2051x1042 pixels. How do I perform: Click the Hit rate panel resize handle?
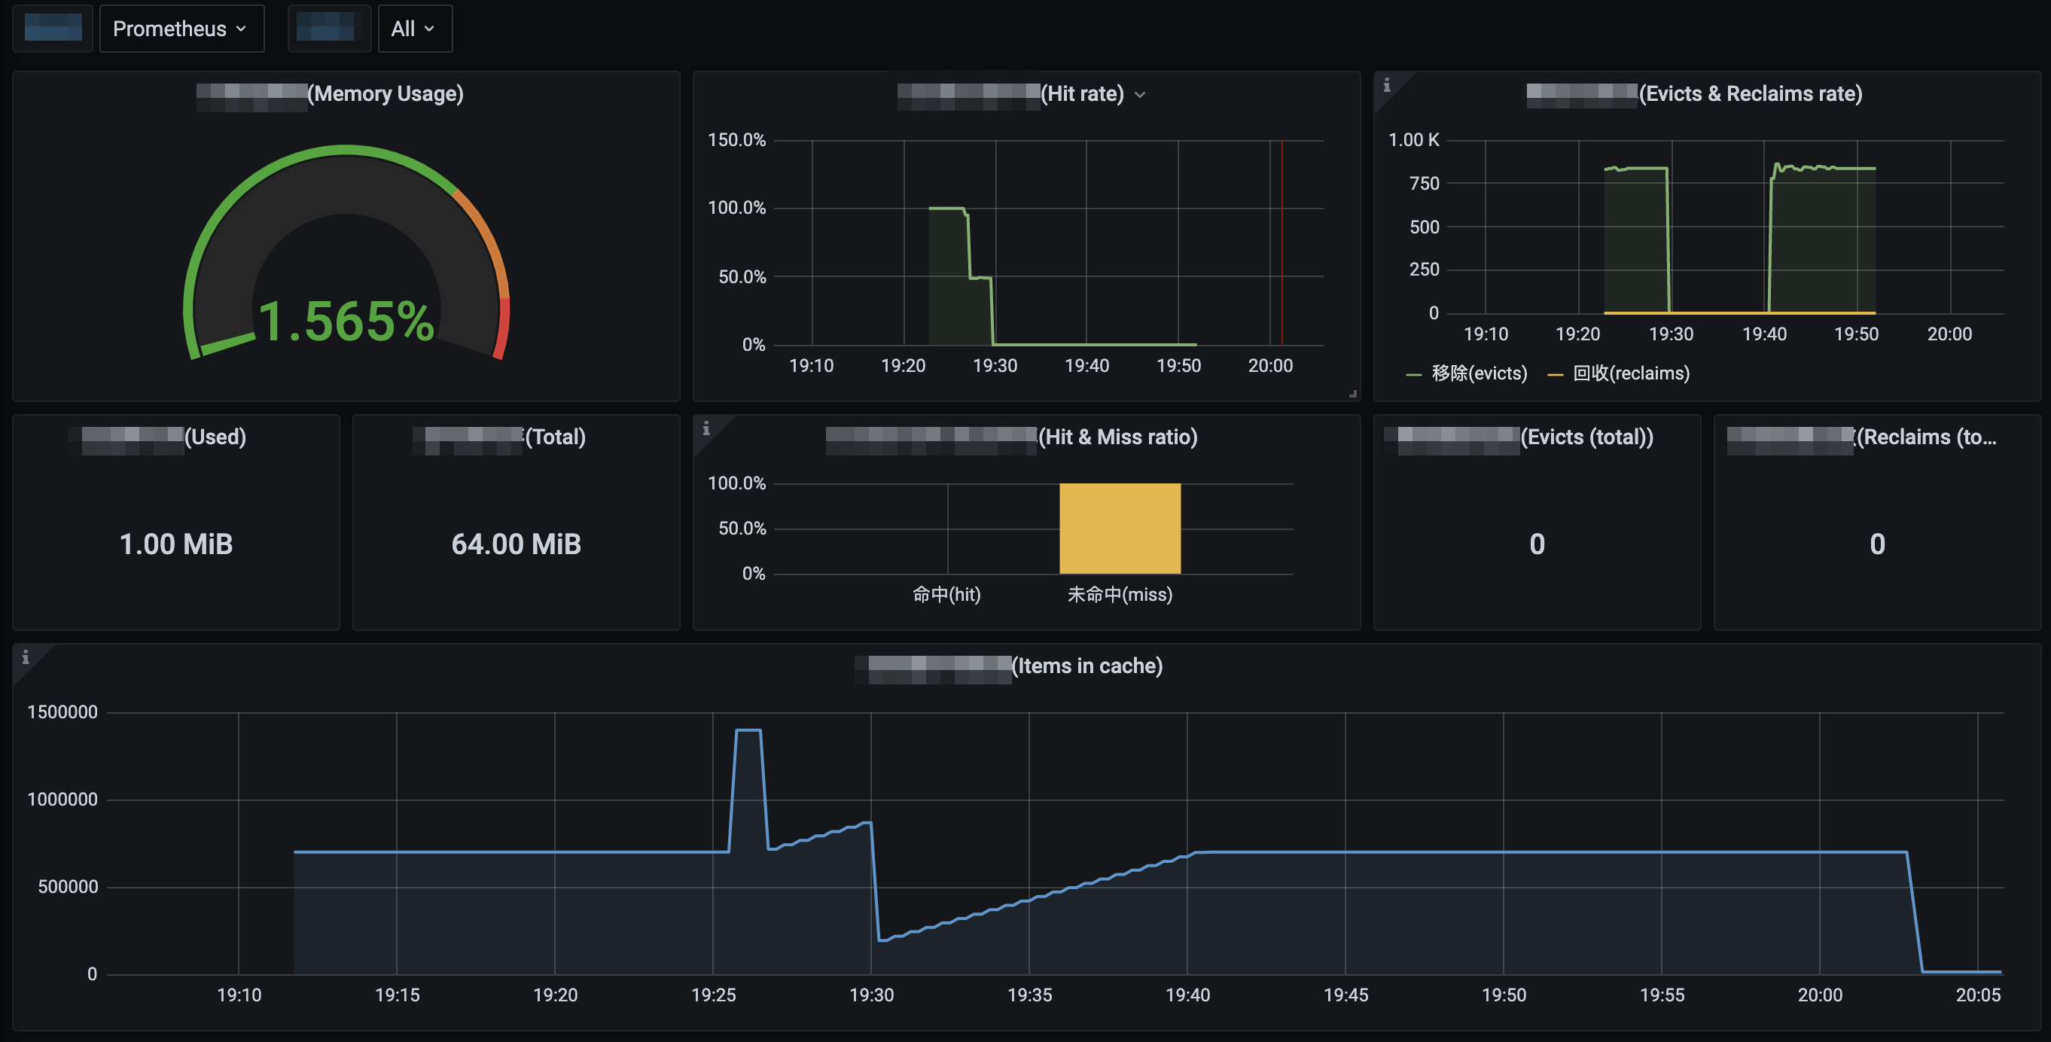[x=1352, y=393]
